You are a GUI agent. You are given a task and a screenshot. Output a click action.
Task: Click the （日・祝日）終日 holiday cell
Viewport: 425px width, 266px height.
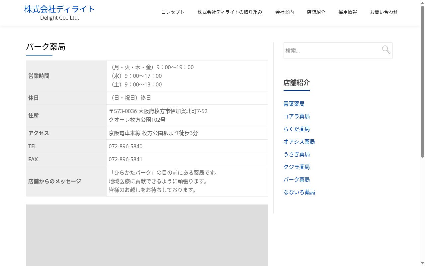click(187, 98)
